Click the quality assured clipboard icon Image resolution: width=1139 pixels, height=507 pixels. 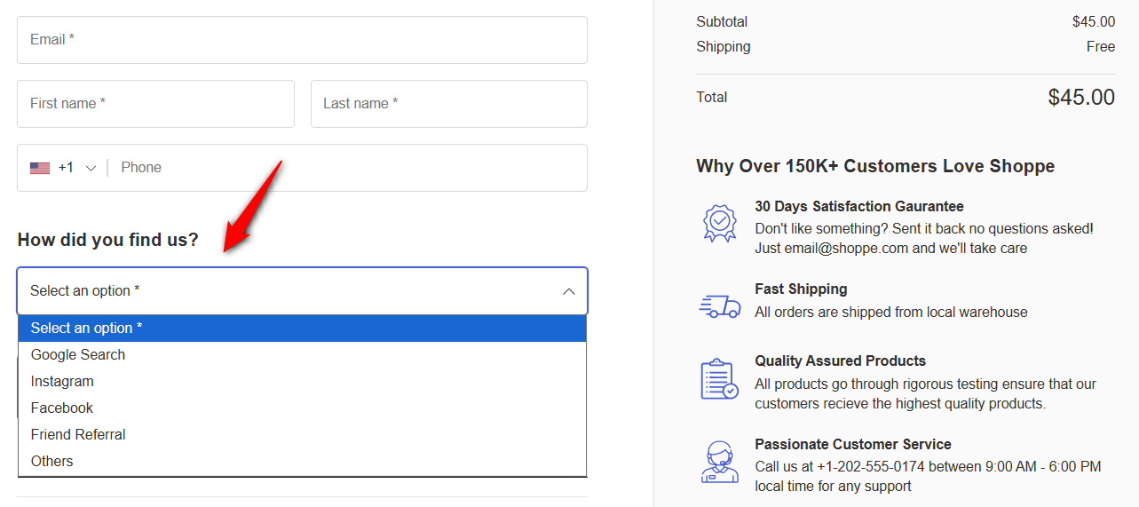tap(719, 379)
